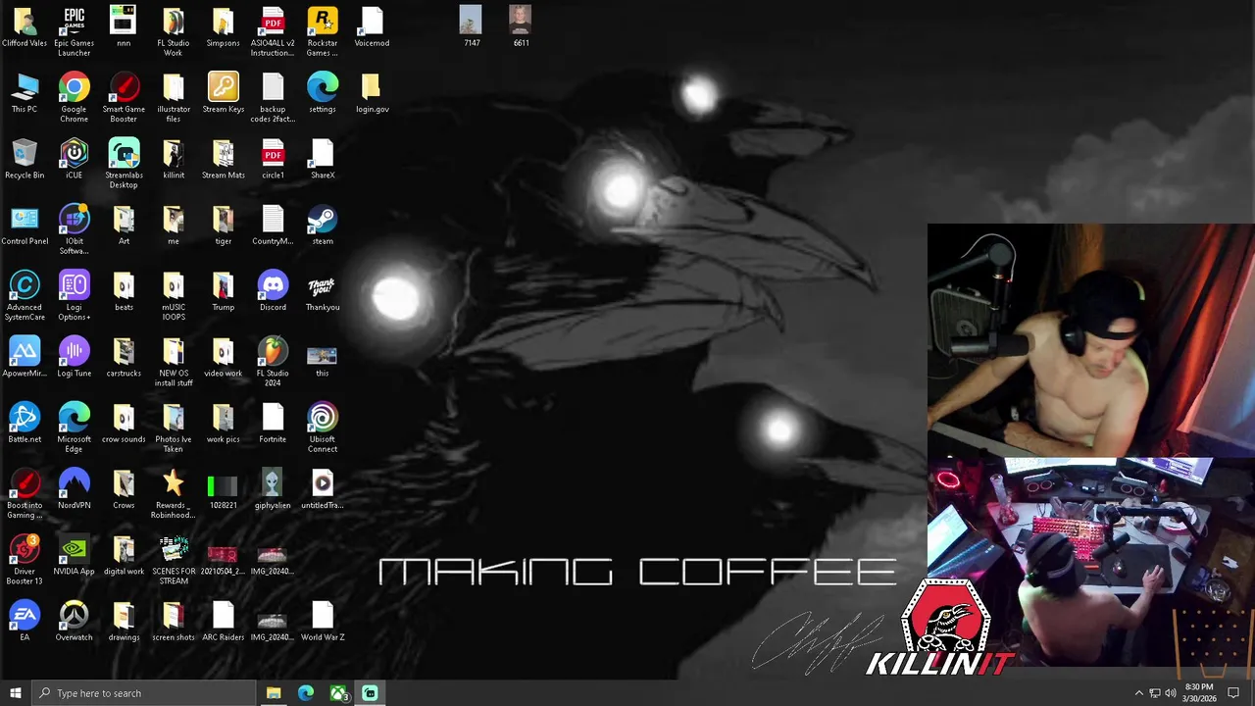This screenshot has width=1255, height=706.
Task: Select the login.gov folder
Action: click(x=372, y=92)
